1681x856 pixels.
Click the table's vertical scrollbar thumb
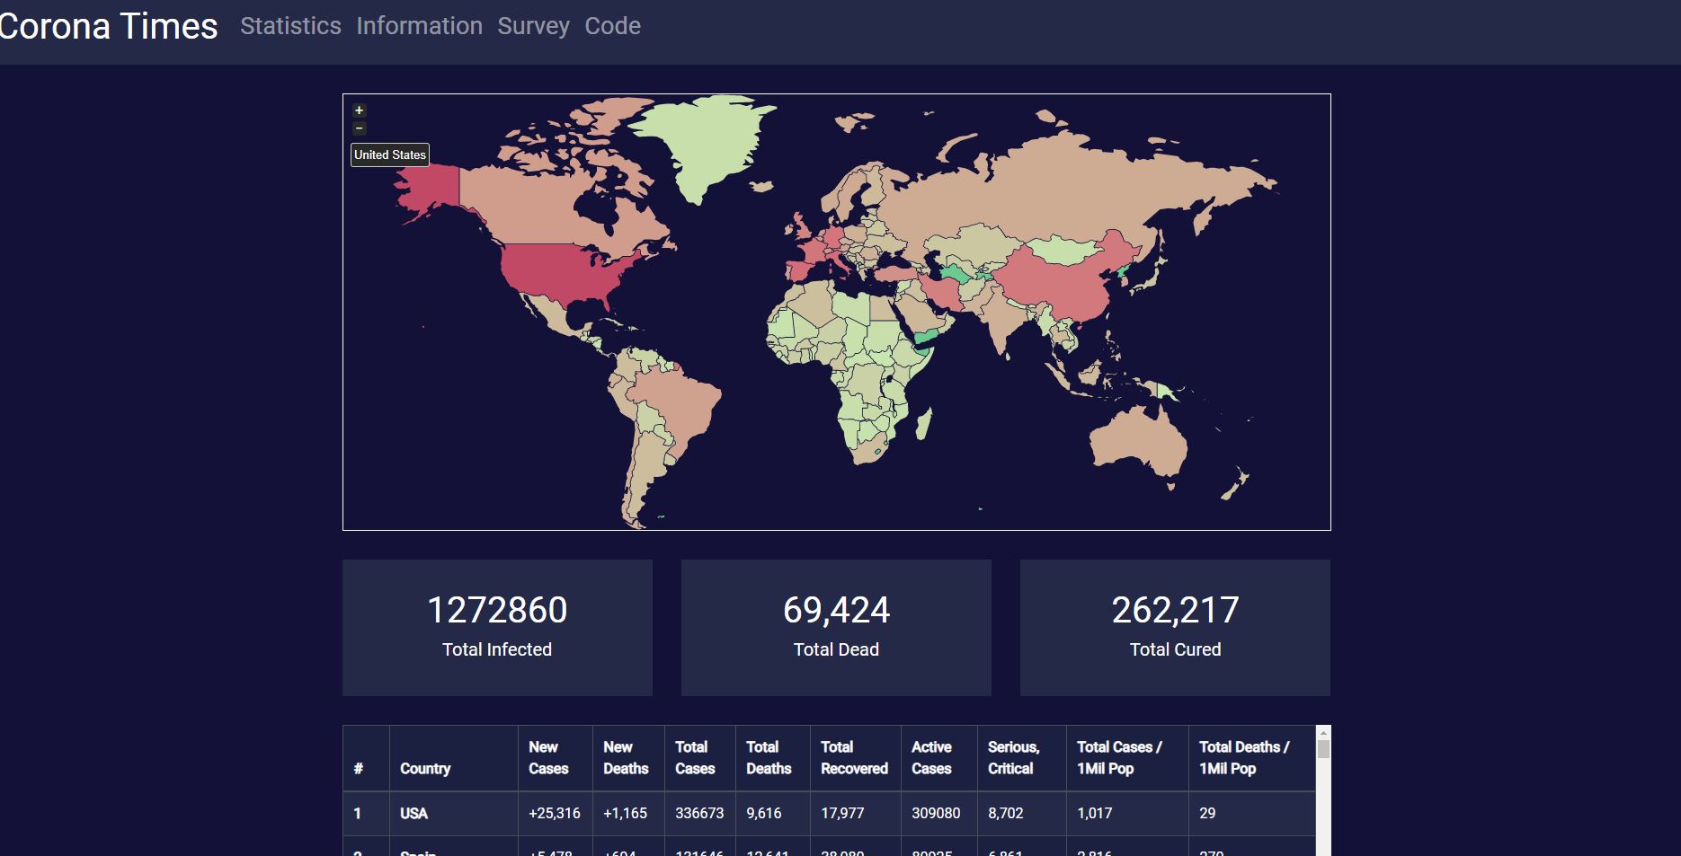(1323, 749)
